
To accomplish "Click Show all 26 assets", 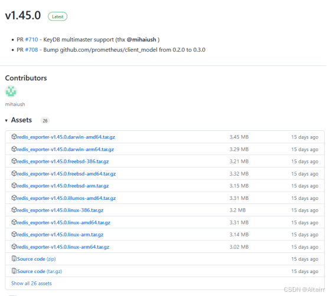I will point(31,283).
